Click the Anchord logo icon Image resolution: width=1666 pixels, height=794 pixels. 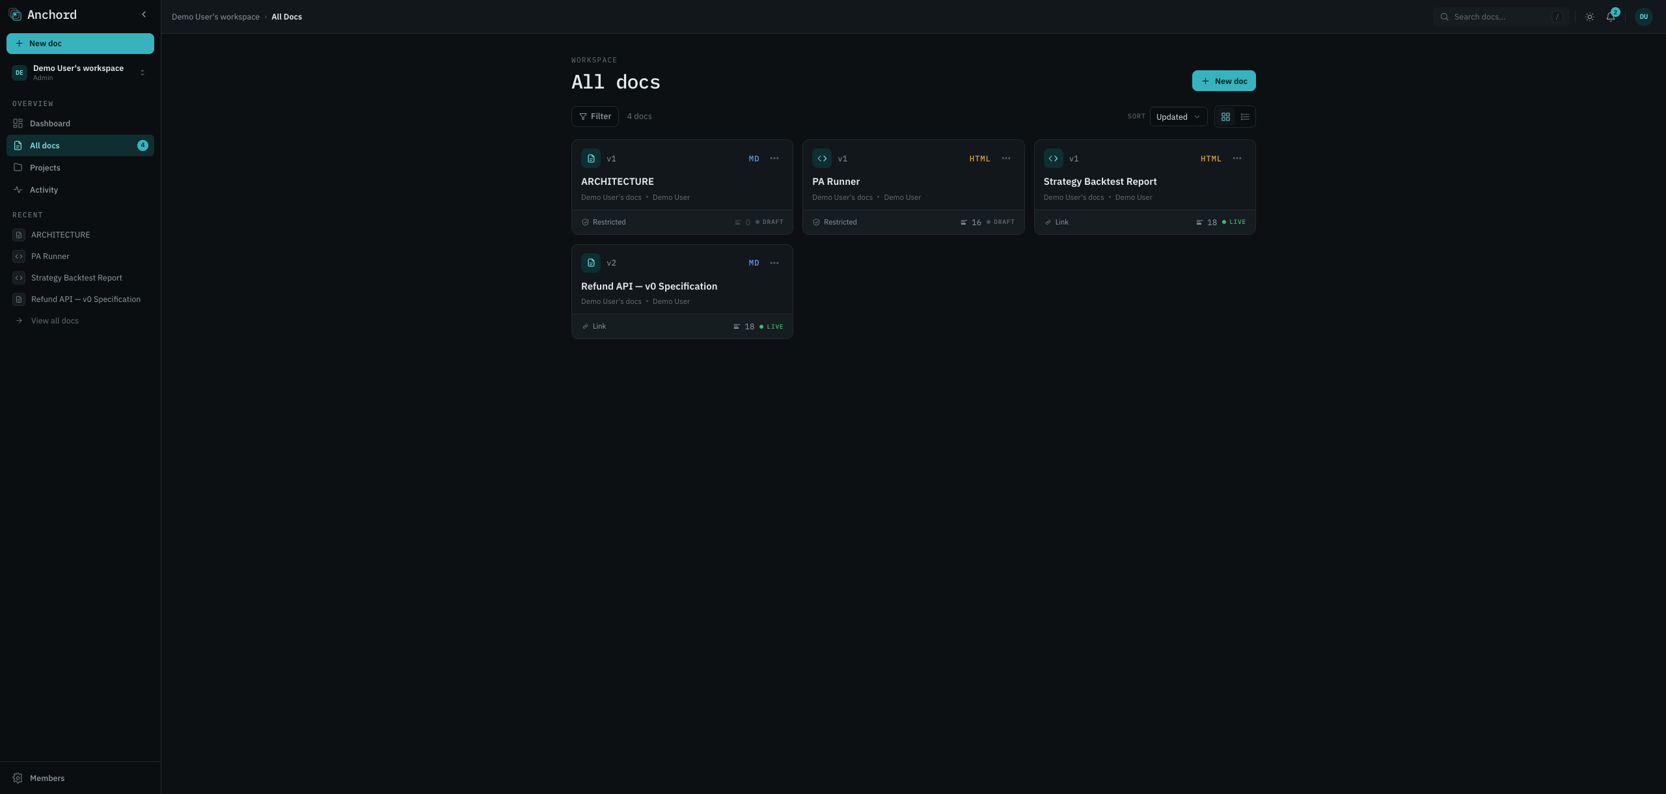point(15,14)
